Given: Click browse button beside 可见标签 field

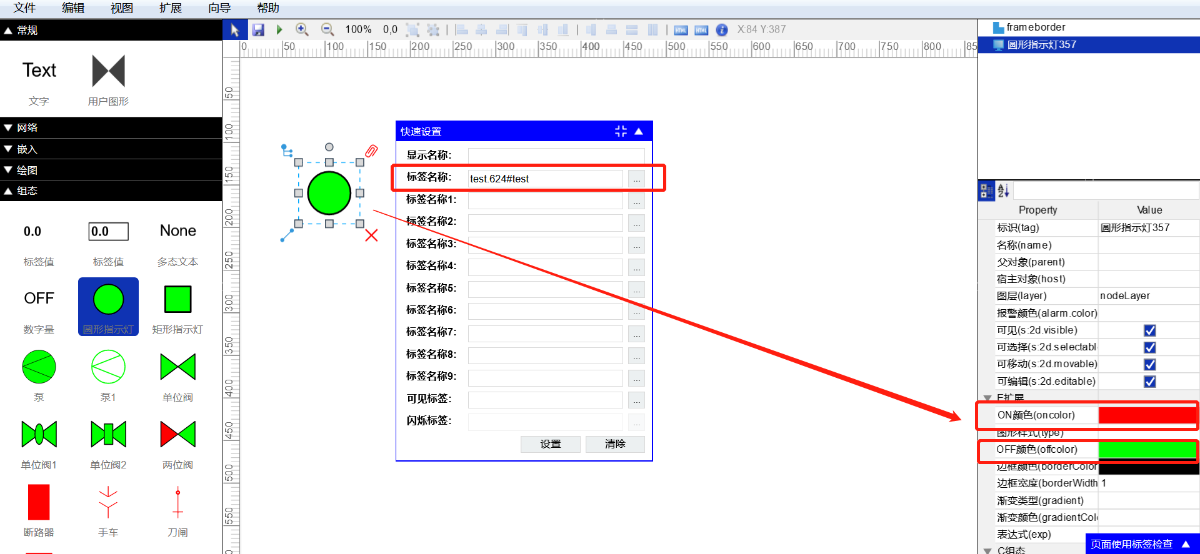Looking at the screenshot, I should pos(636,400).
